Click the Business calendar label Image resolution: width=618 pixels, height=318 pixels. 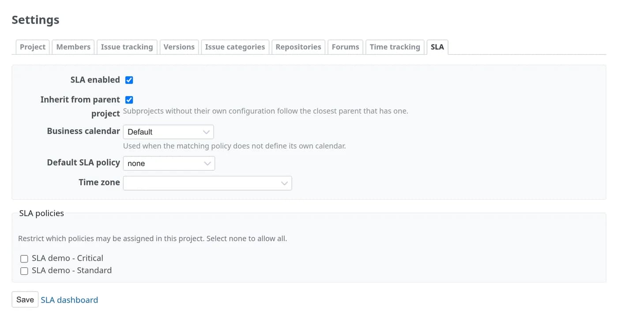point(83,131)
